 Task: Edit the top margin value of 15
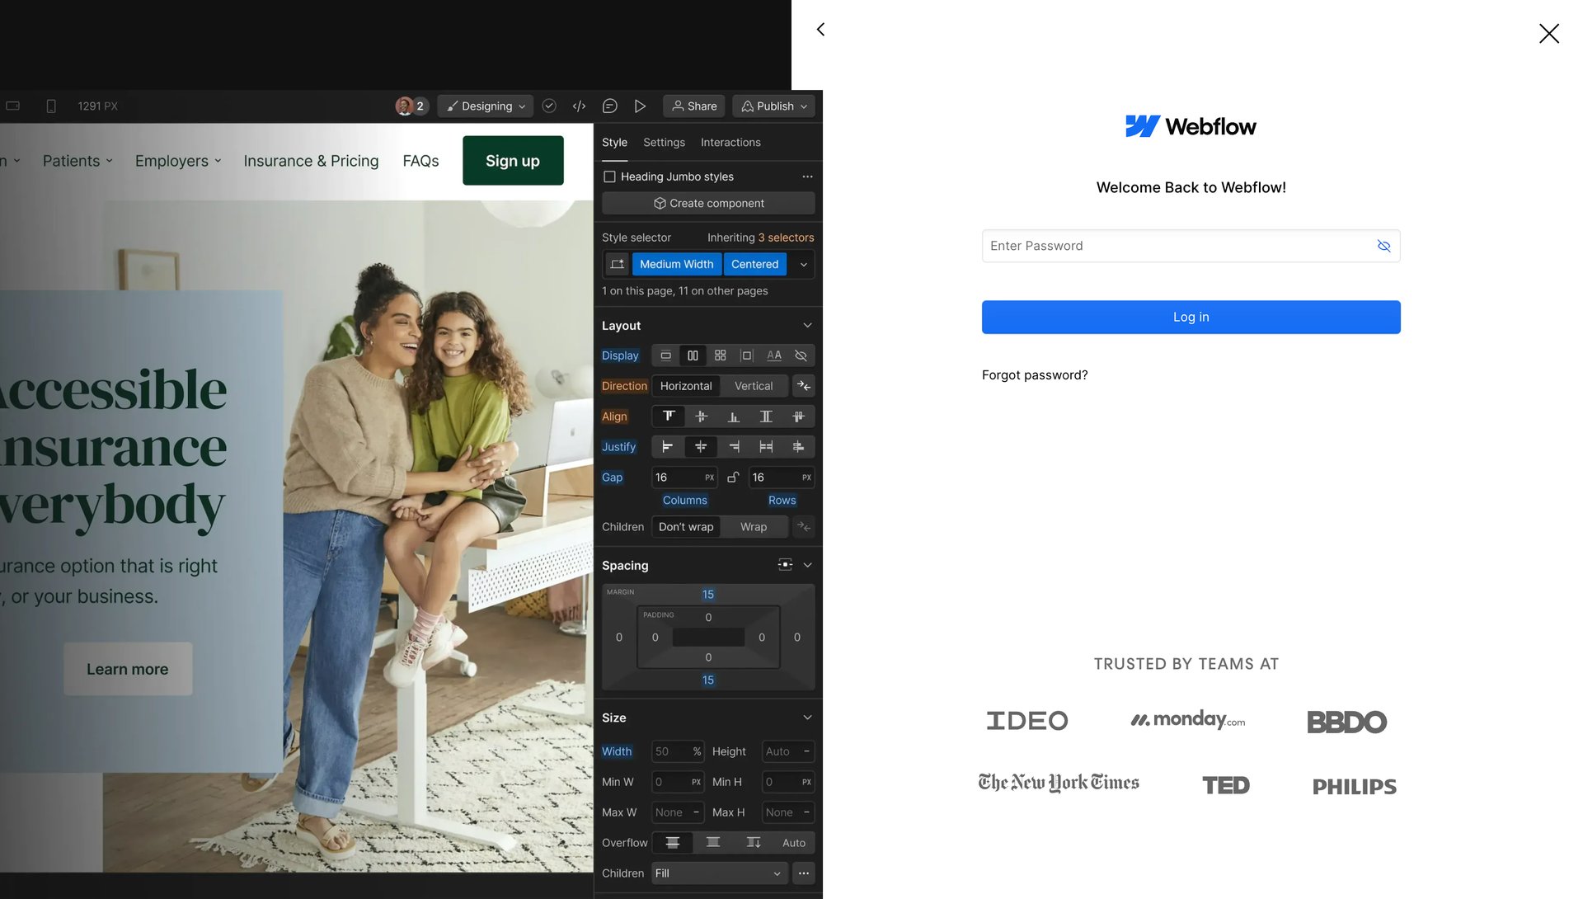pos(707,594)
